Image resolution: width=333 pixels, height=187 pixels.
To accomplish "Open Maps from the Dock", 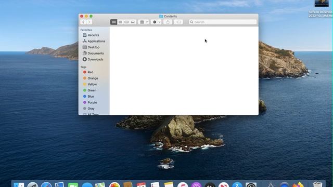I will 100,184.
